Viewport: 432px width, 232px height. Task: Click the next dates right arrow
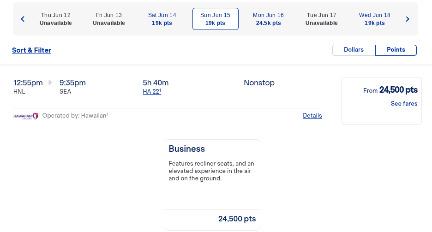click(408, 19)
